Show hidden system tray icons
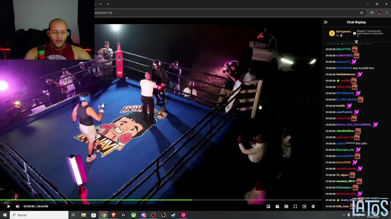The image size is (391, 219). [x=344, y=215]
